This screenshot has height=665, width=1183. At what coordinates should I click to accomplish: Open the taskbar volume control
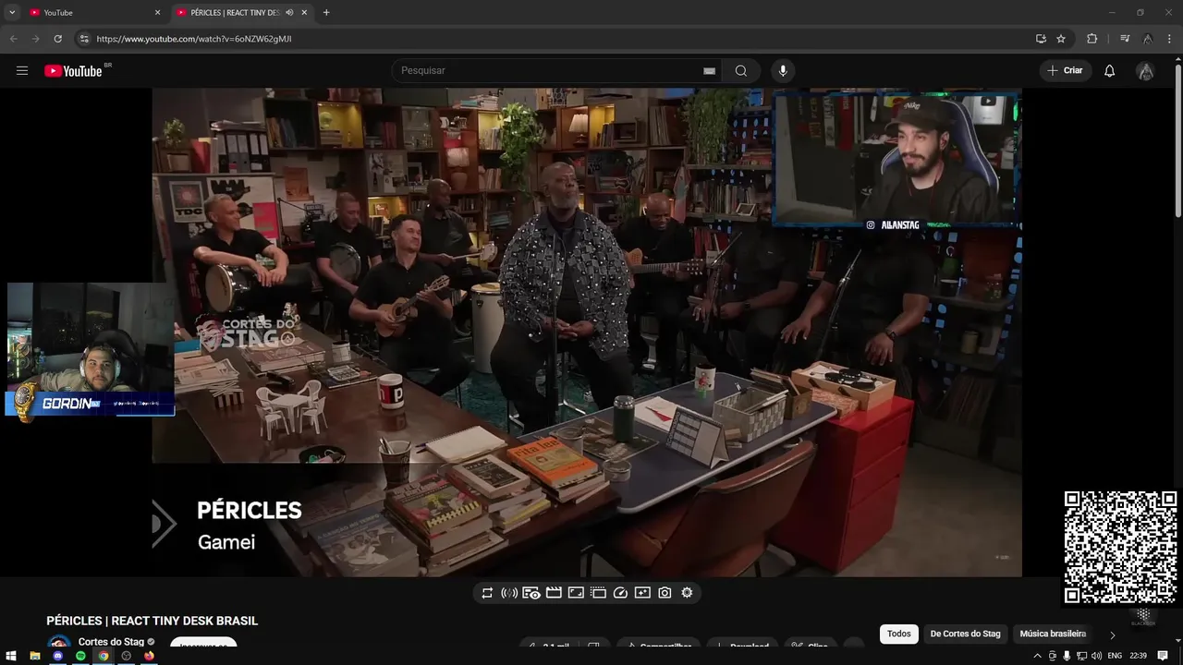(x=1096, y=656)
